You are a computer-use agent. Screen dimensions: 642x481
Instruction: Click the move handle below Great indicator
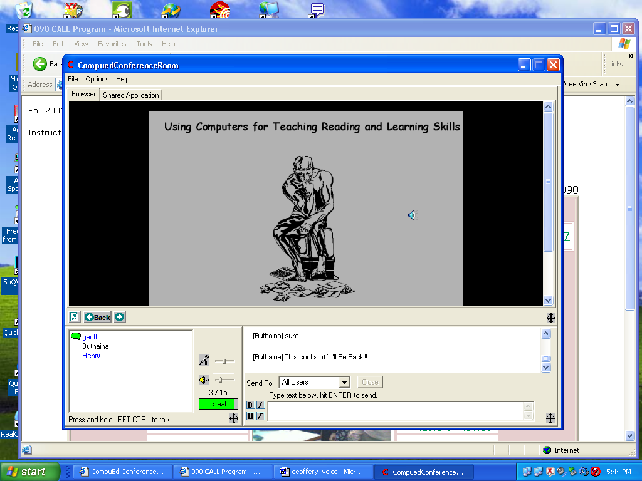pos(233,418)
